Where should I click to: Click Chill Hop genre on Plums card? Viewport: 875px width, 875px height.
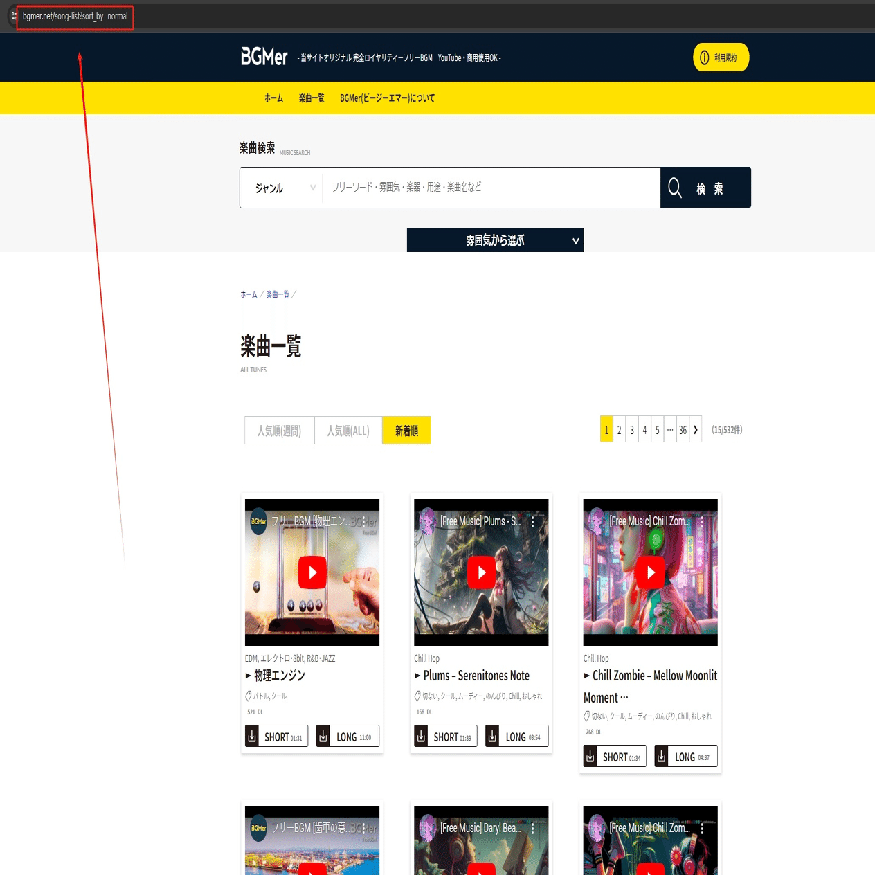[426, 658]
